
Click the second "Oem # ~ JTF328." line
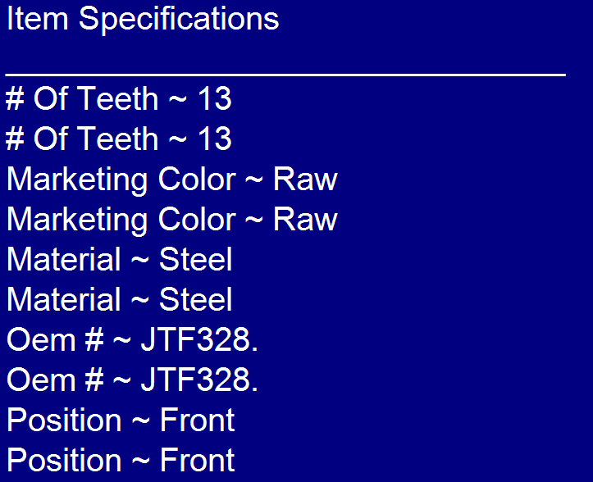point(132,380)
